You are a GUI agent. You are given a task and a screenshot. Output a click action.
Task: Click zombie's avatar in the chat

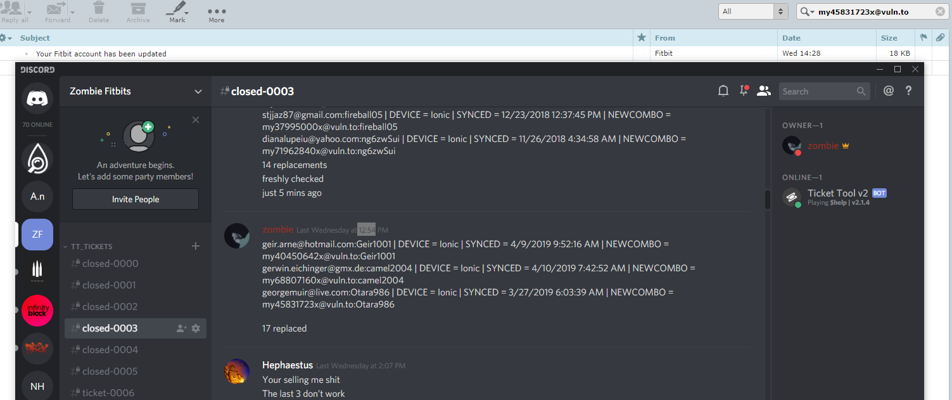[237, 236]
